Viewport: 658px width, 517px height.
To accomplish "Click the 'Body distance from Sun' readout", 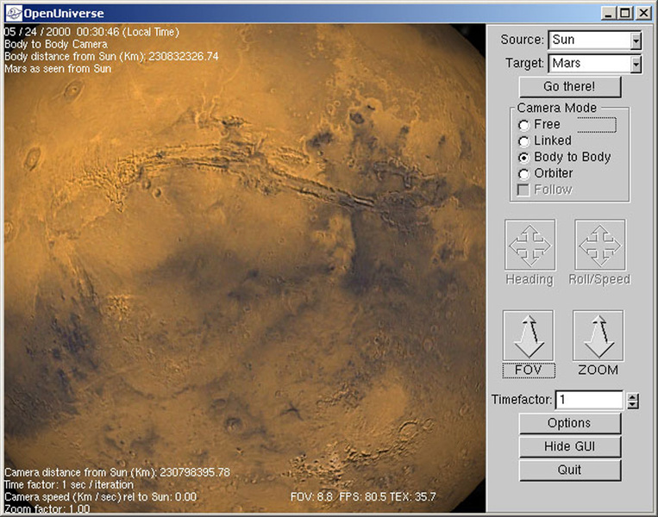I will [111, 57].
